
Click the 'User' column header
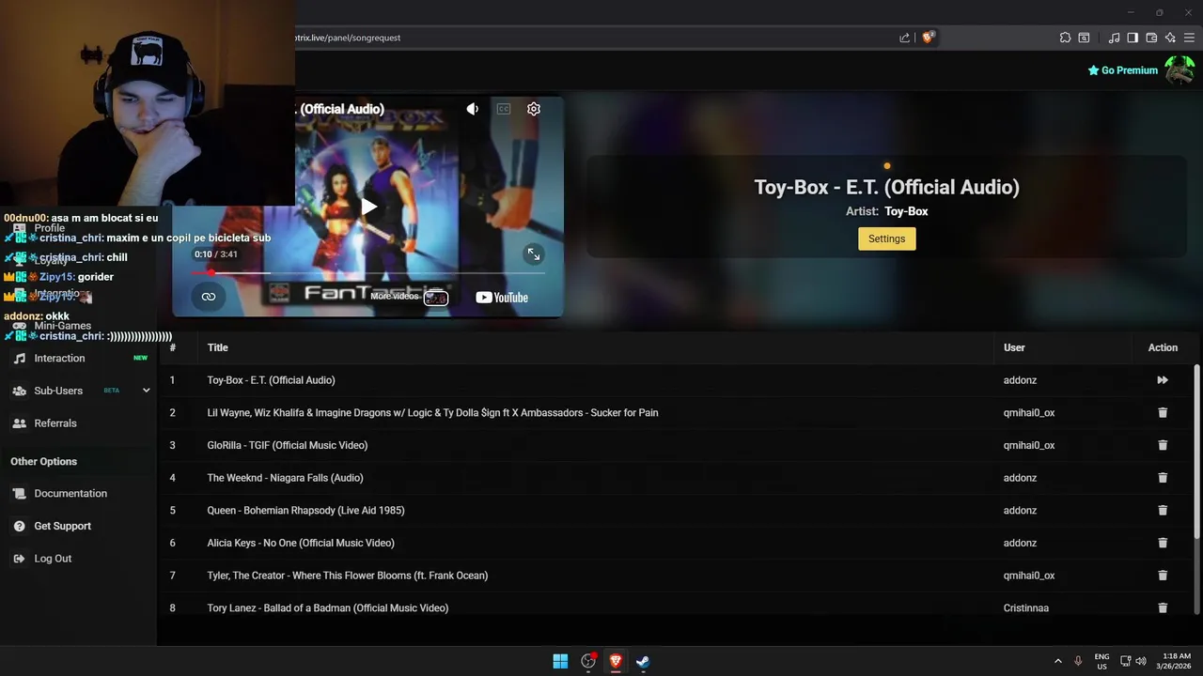point(1014,347)
